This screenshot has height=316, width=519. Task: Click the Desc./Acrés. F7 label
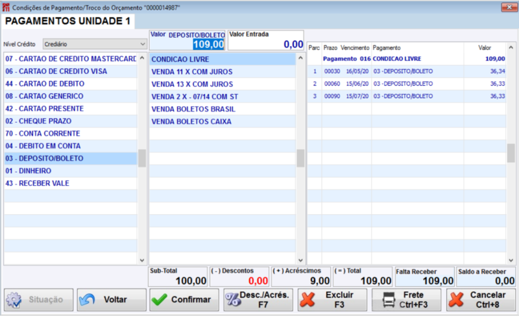264,300
